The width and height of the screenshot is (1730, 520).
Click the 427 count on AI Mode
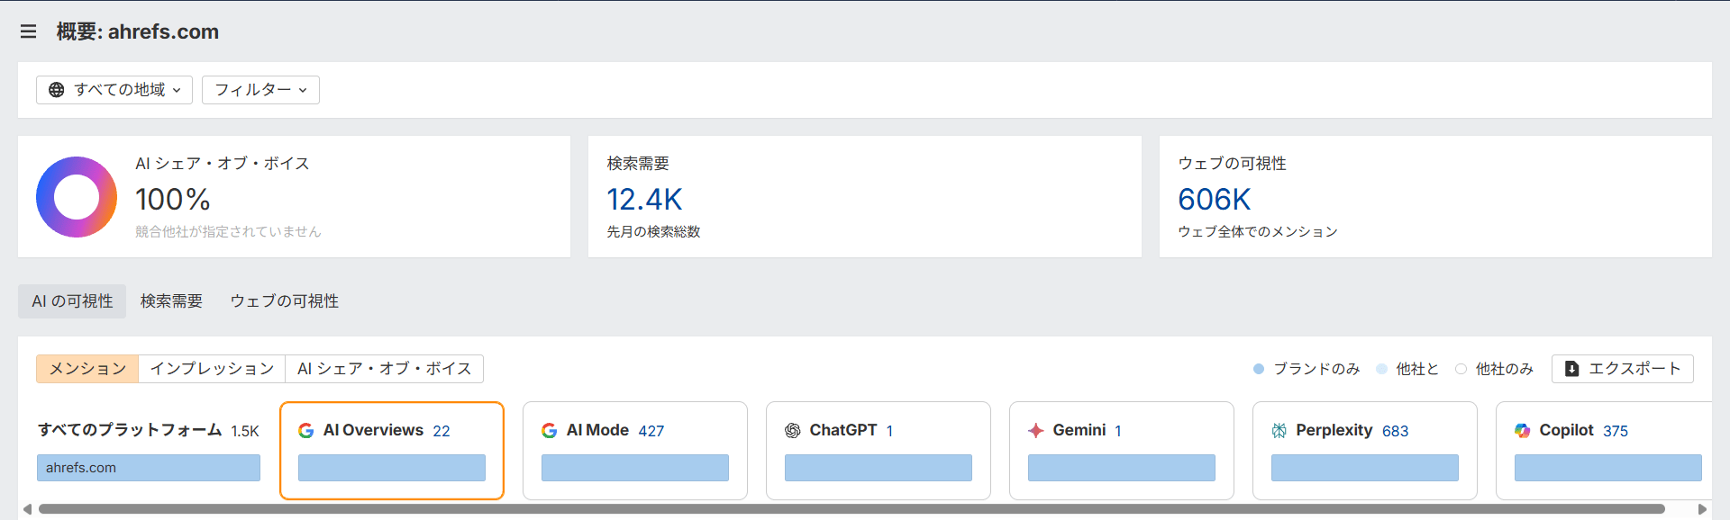[x=651, y=431]
